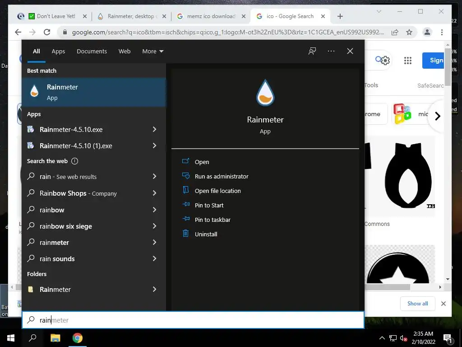Open the Windows Start menu
The width and height of the screenshot is (462, 347).
tap(11, 338)
